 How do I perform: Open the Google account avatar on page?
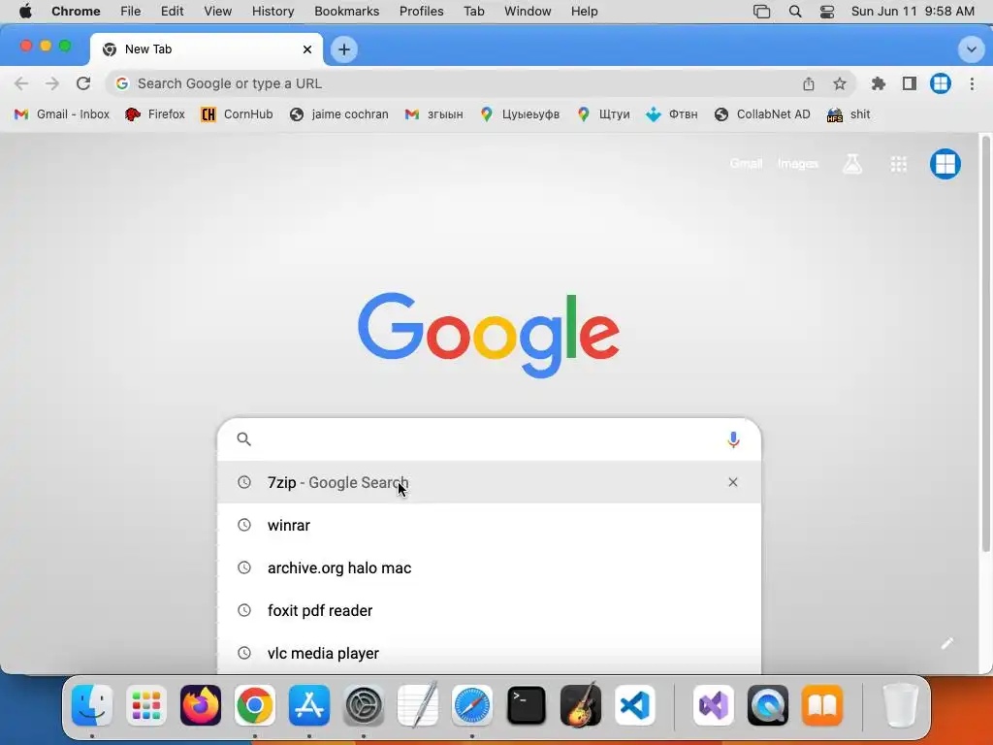[945, 164]
